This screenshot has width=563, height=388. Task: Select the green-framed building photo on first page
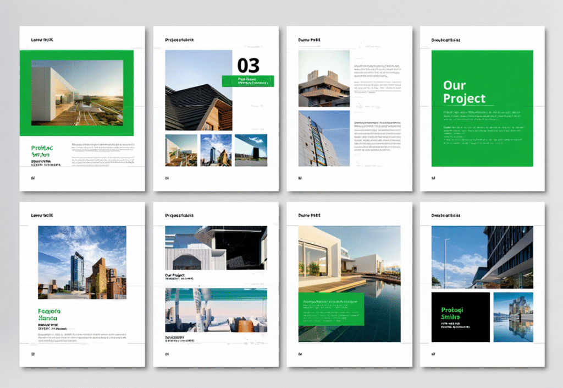tap(77, 93)
